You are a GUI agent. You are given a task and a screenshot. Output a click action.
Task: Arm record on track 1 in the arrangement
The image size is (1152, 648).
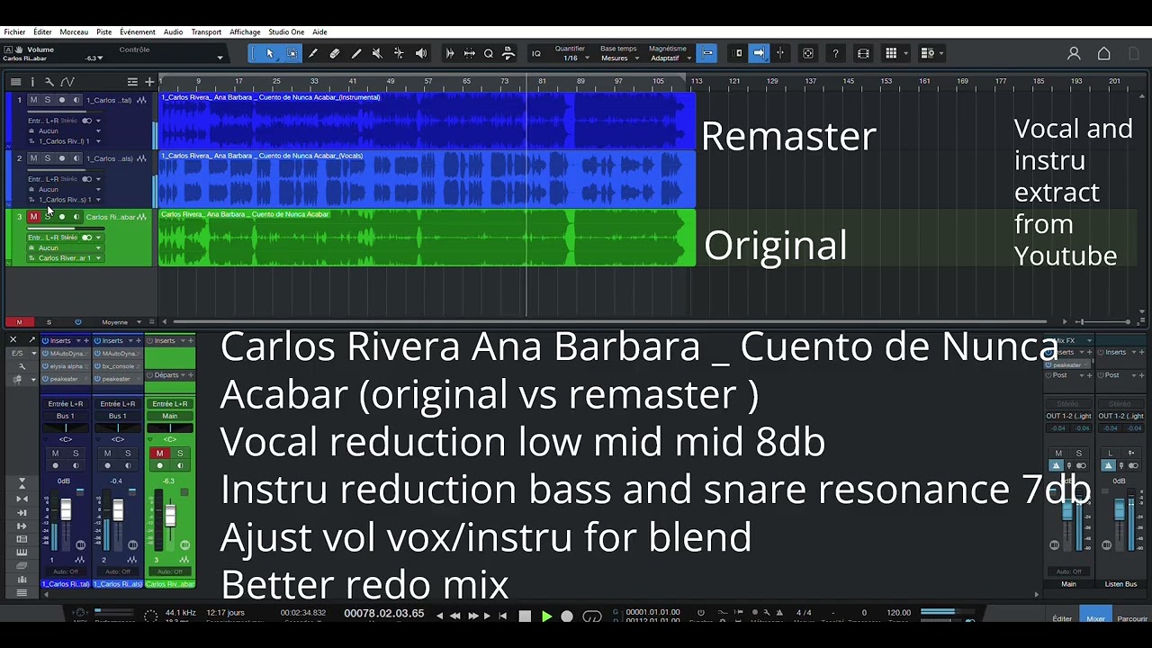point(62,100)
